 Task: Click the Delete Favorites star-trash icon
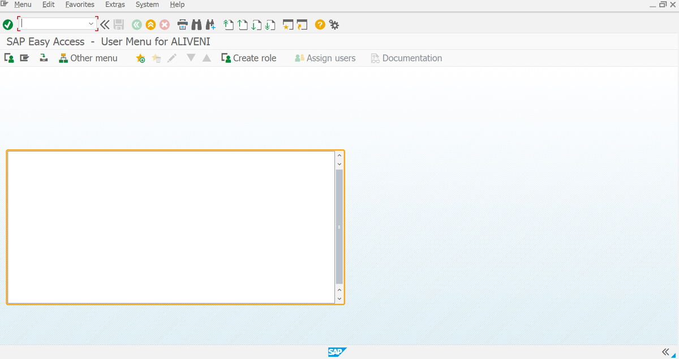pos(157,58)
